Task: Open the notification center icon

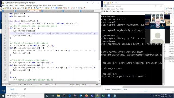Action: point(170,96)
